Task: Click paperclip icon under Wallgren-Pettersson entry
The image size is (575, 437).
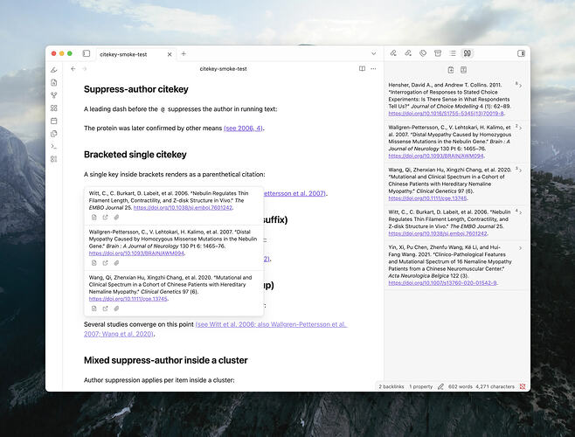Action: (x=116, y=263)
